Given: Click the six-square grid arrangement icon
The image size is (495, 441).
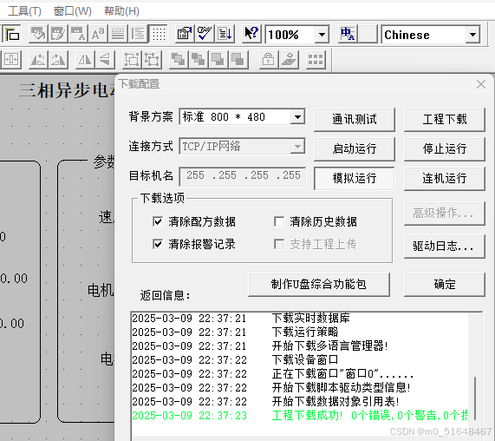Looking at the screenshot, I should (316, 59).
